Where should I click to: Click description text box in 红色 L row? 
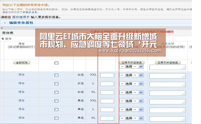point(167,85)
